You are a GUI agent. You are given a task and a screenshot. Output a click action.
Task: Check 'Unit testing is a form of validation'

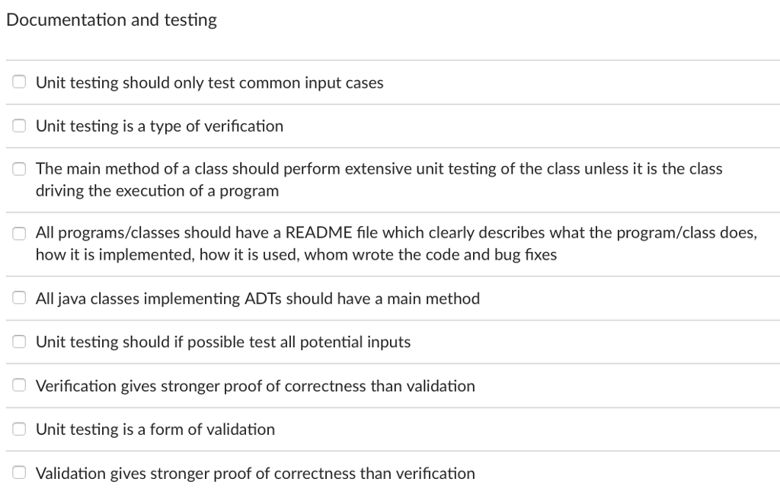[x=18, y=428]
